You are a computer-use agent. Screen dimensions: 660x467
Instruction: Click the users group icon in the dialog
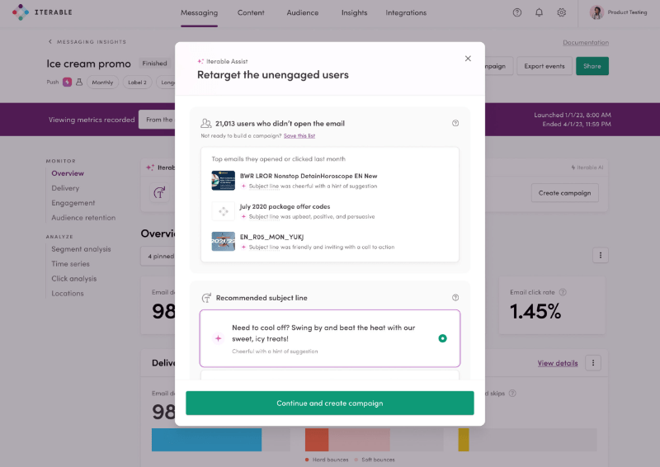[x=205, y=123]
